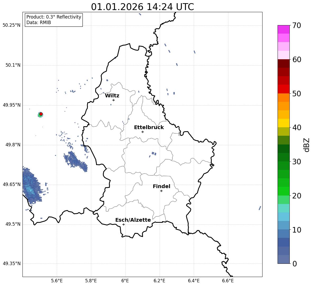Click the 70 tick on colorbar
This screenshot has width=313, height=286.
coord(297,25)
